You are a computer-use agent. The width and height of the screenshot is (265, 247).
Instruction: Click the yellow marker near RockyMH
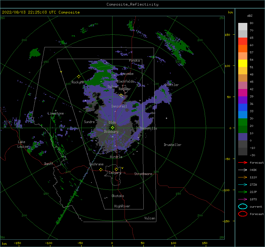coord(79,77)
